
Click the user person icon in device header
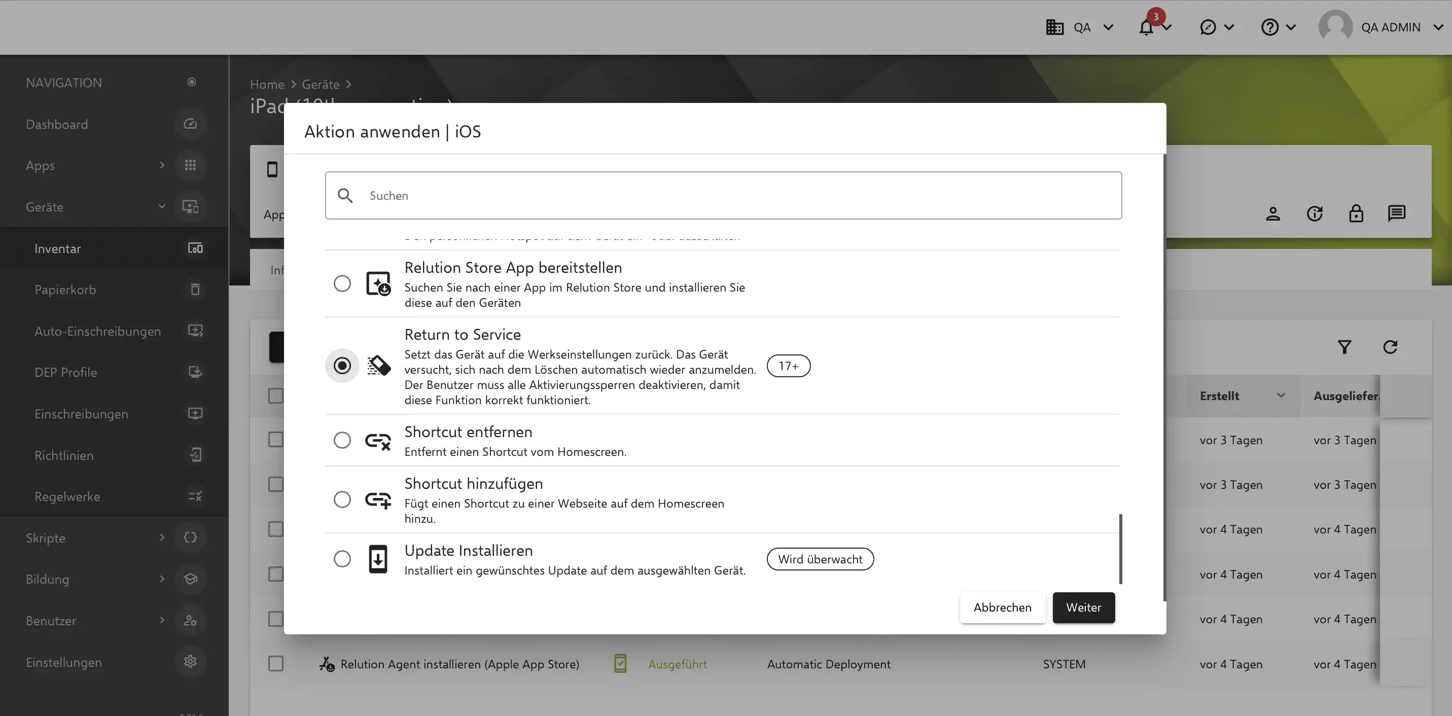pyautogui.click(x=1273, y=214)
